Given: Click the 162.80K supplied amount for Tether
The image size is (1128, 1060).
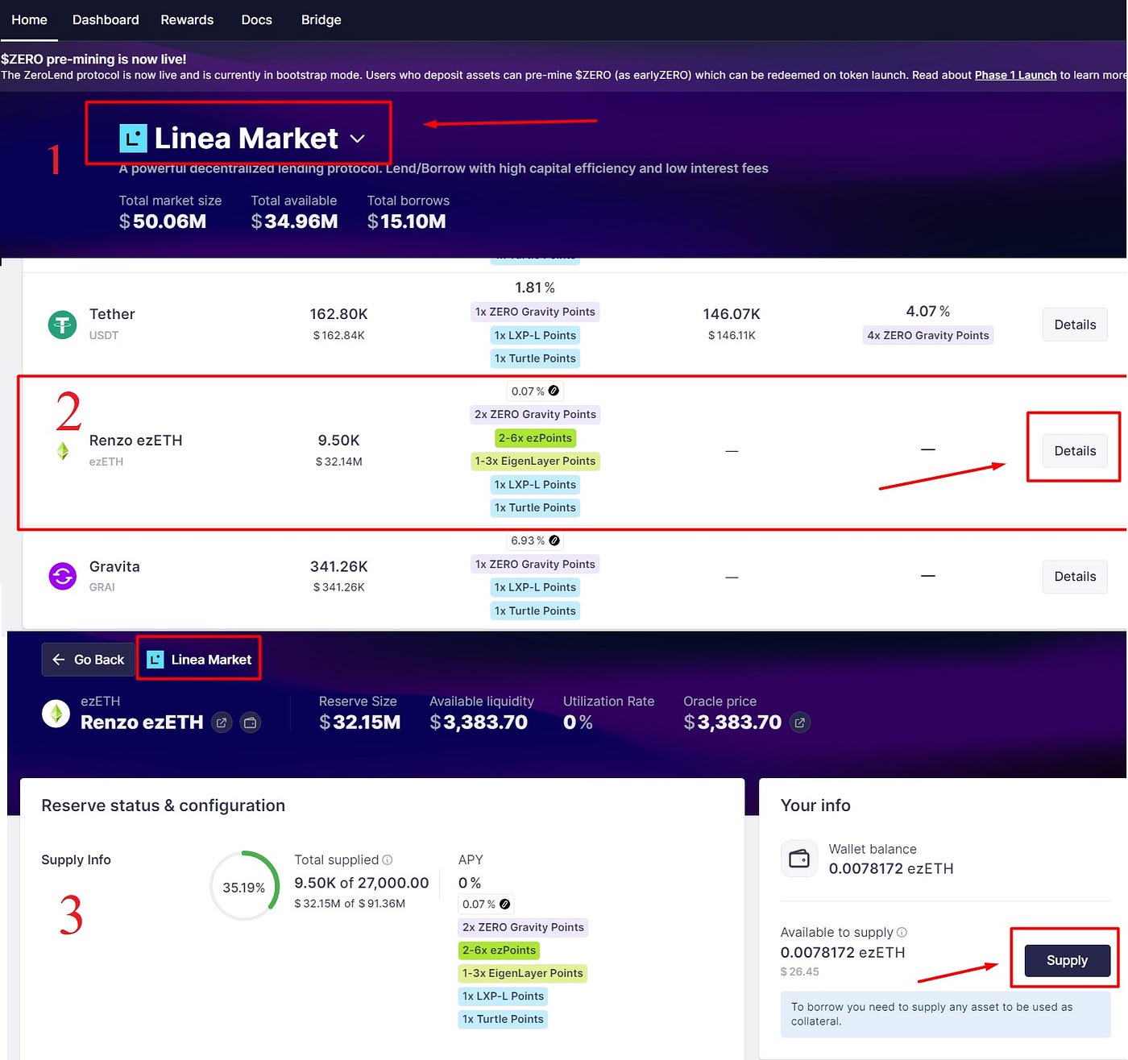Looking at the screenshot, I should pos(339,314).
